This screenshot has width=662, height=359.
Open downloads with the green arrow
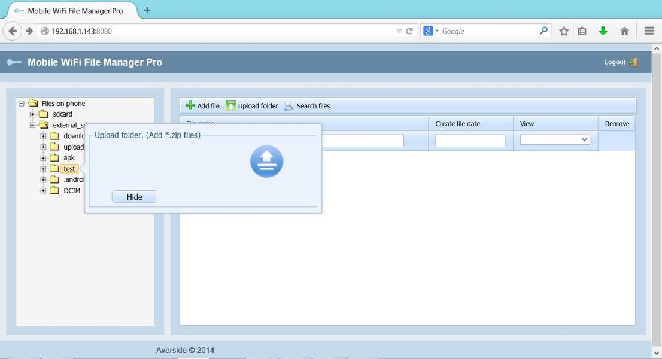click(603, 31)
